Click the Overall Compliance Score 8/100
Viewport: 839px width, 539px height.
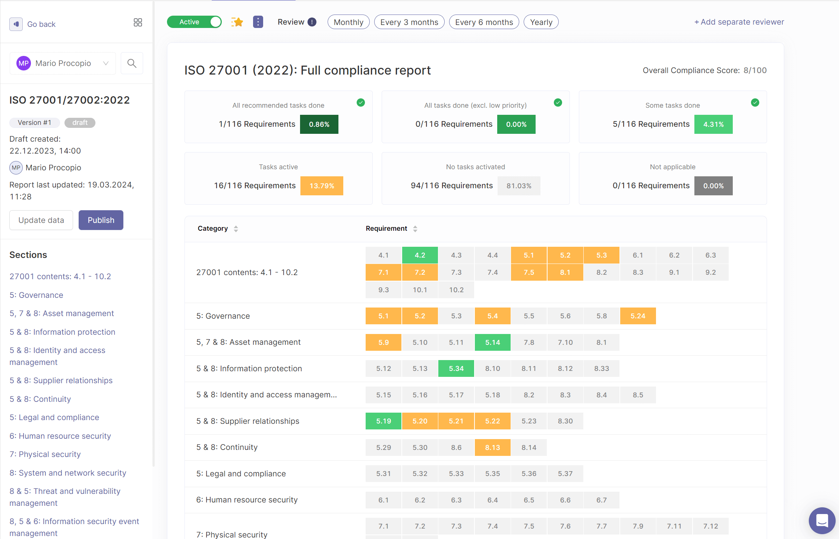point(705,70)
